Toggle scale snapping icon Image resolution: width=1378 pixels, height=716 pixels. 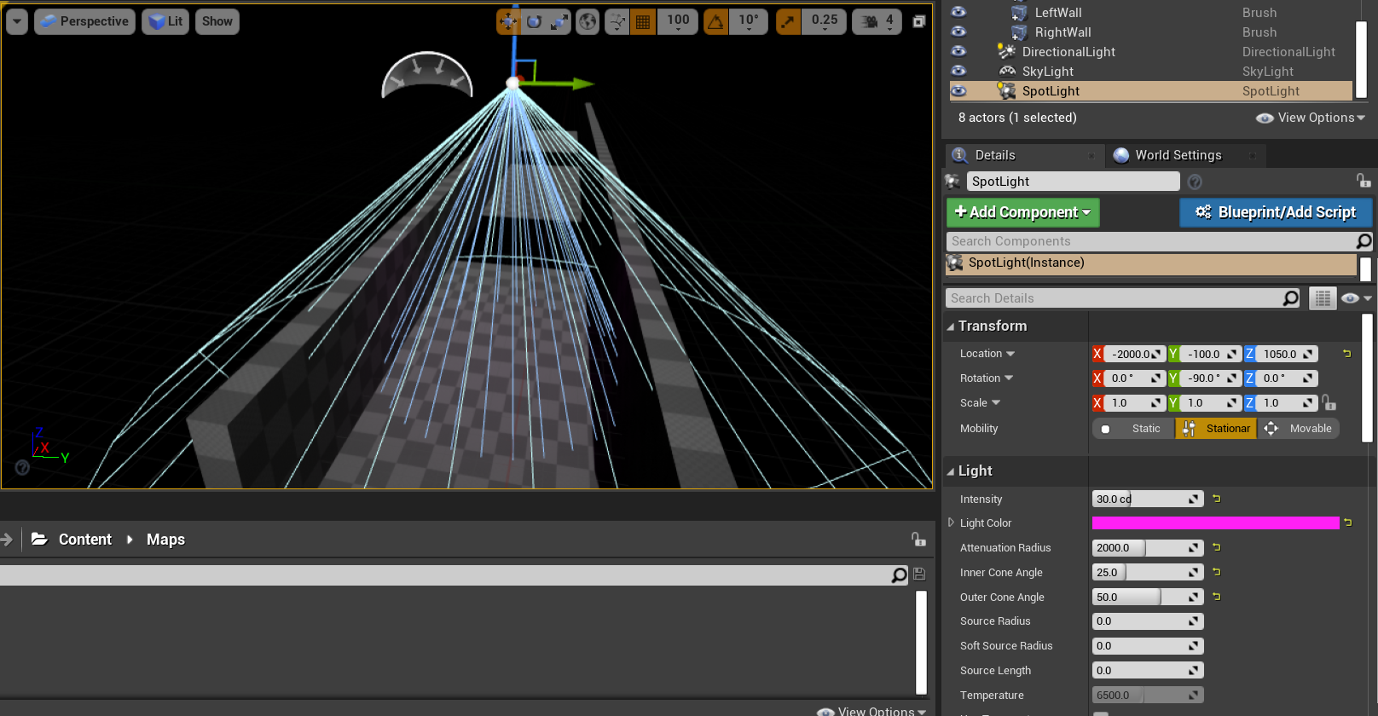pos(789,22)
